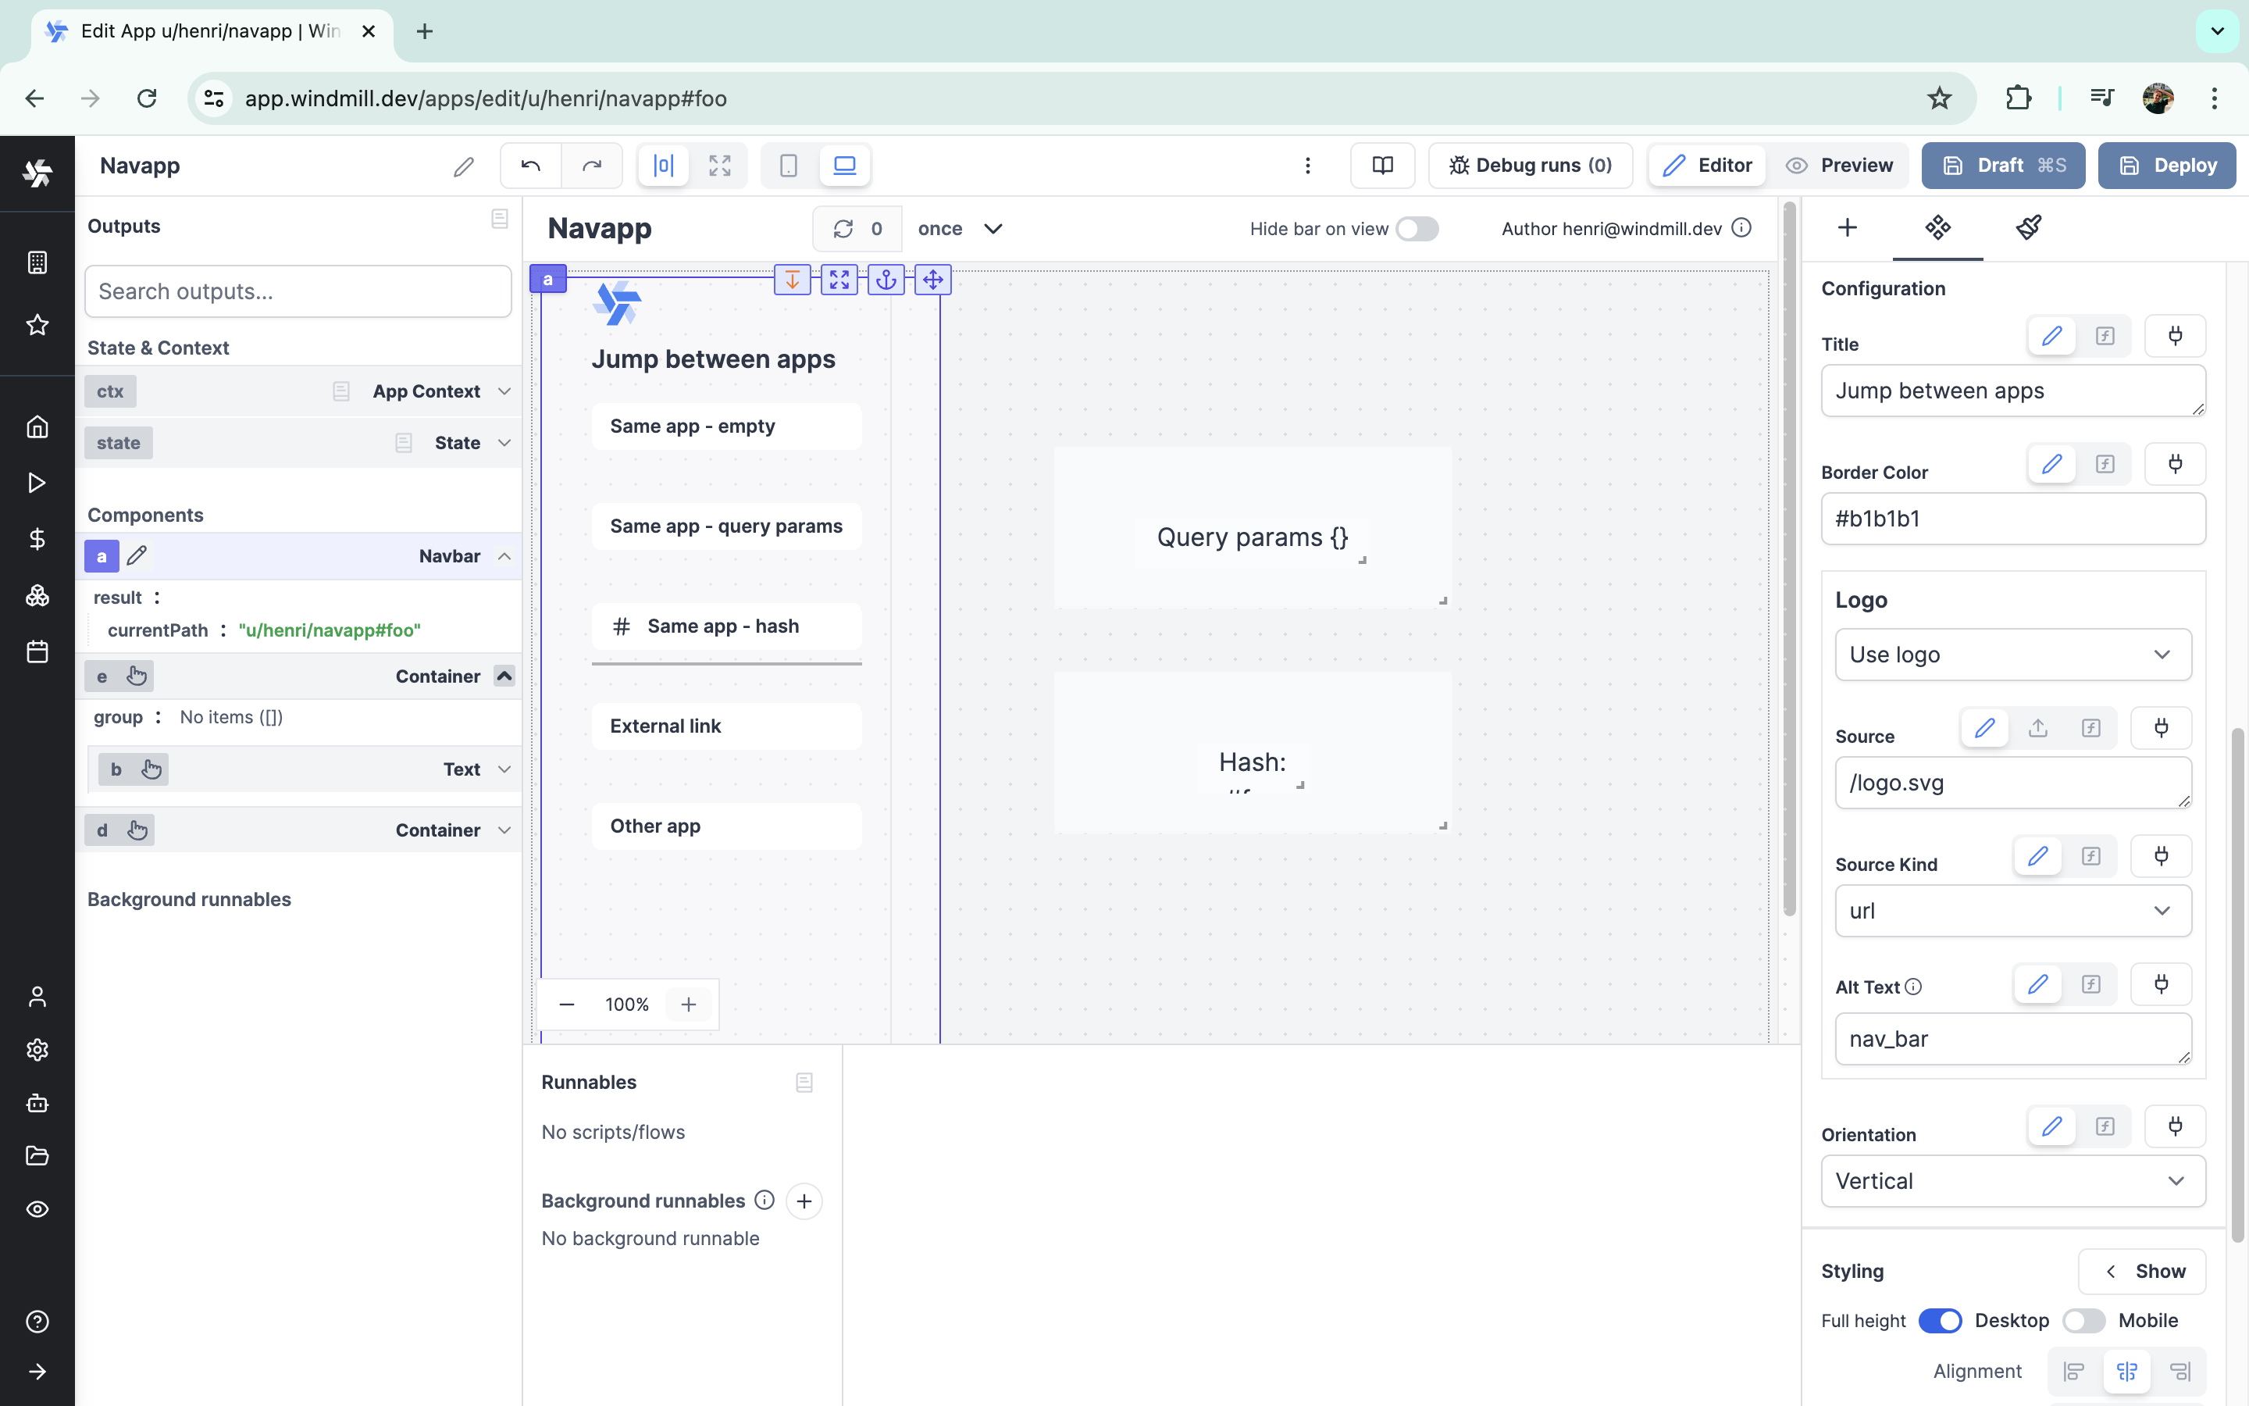2249x1406 pixels.
Task: Click the undo arrow icon
Action: [x=531, y=166]
